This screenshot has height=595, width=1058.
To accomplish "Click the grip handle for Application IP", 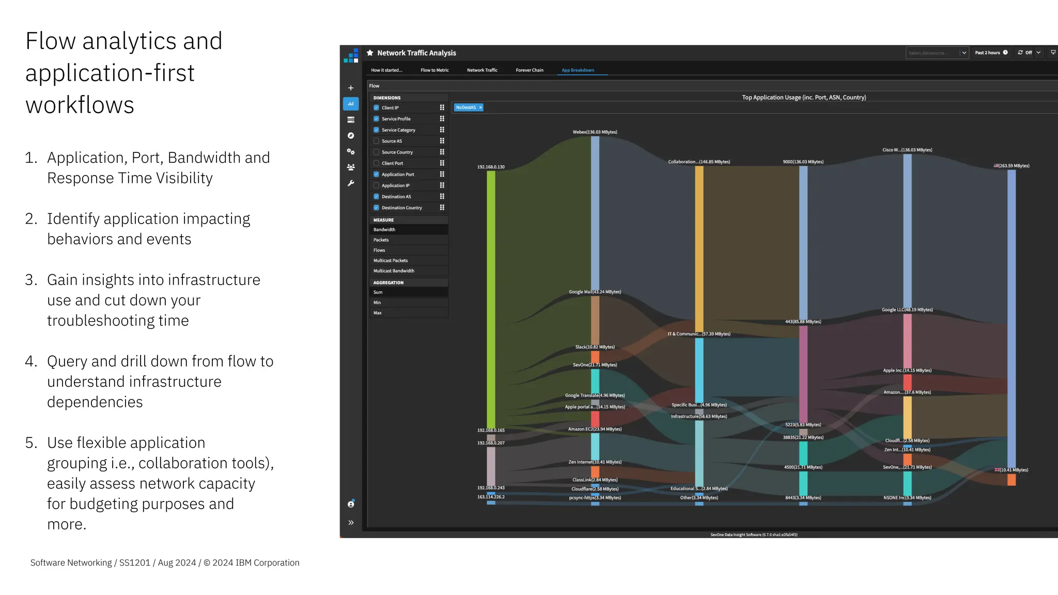I will tap(442, 185).
